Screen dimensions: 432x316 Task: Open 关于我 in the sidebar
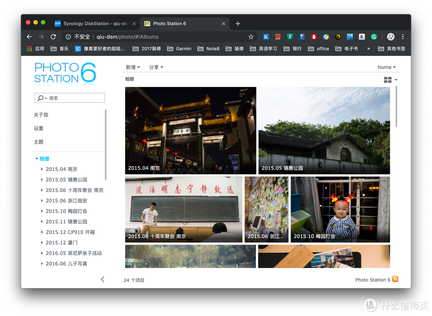click(x=41, y=115)
